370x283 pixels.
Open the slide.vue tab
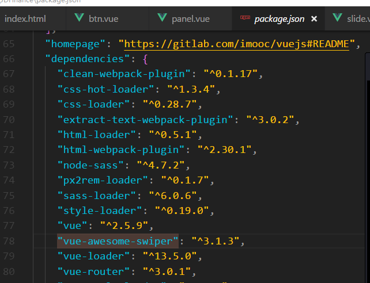348,19
